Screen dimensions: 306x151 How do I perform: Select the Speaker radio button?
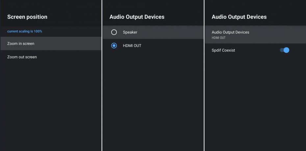114,32
